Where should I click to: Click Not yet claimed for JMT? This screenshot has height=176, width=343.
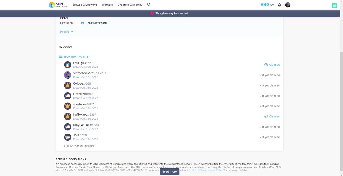[x=270, y=137]
